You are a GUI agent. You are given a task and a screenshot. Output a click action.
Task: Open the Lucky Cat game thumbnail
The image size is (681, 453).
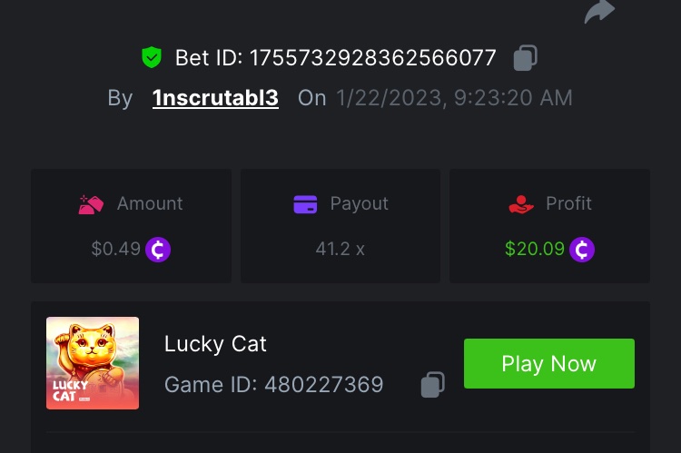[x=93, y=363]
